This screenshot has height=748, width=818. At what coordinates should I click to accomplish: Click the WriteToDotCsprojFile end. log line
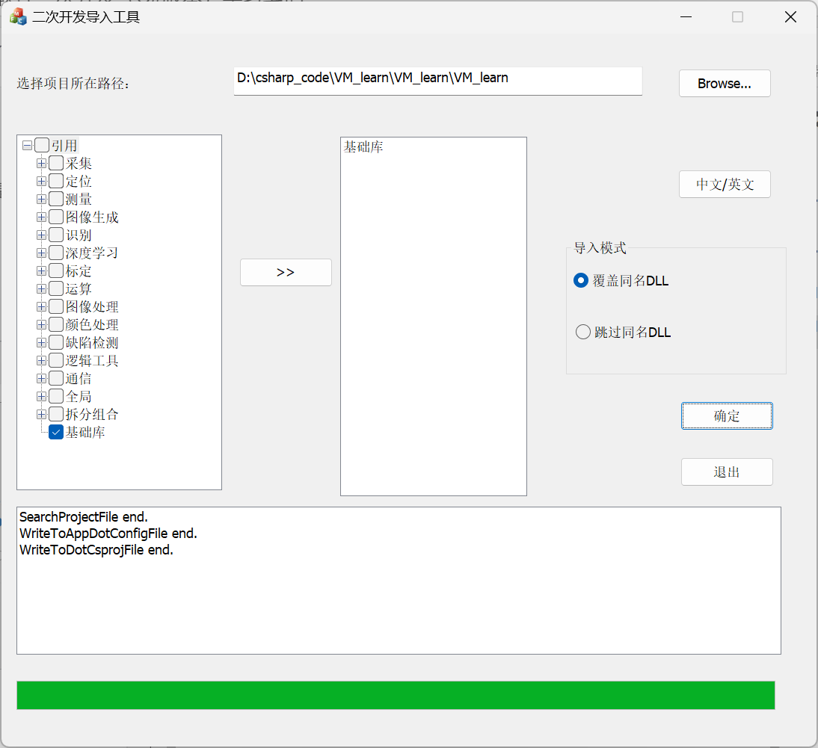click(96, 550)
